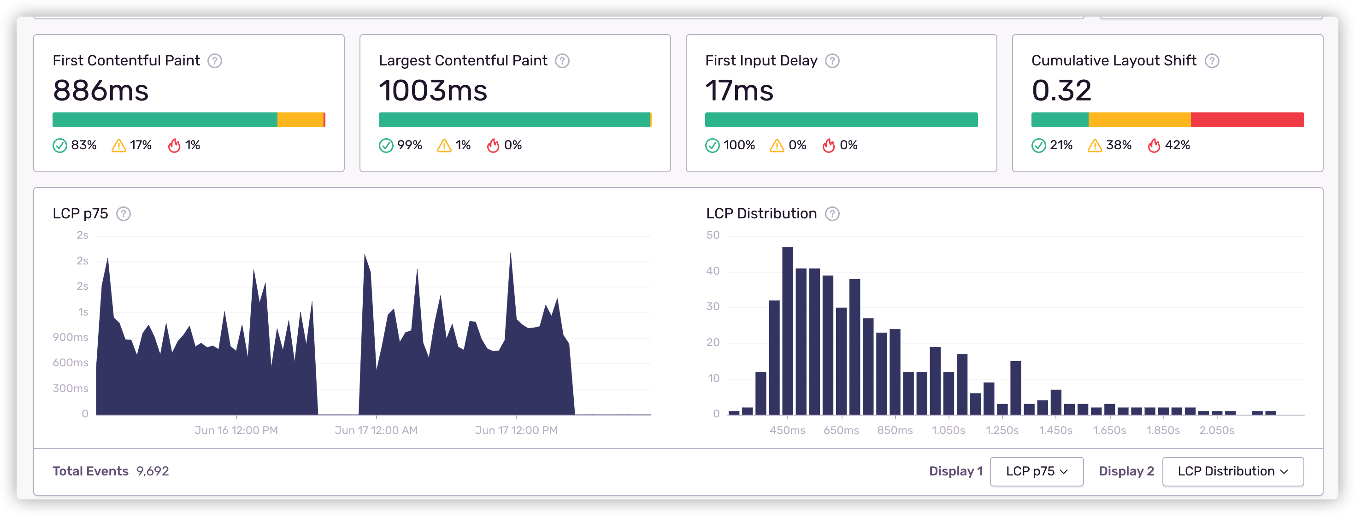Click red segment of Cumulative Layout Shift bar
Viewport: 1355px width, 516px height.
pyautogui.click(x=1247, y=120)
